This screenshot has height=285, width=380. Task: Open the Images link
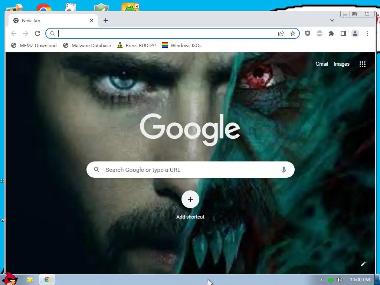(x=341, y=64)
